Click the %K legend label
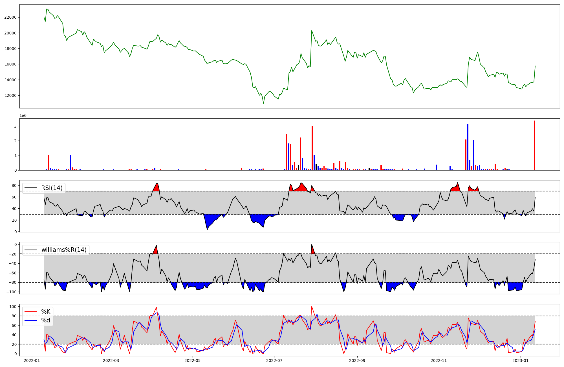This screenshot has height=367, width=564. (x=46, y=312)
